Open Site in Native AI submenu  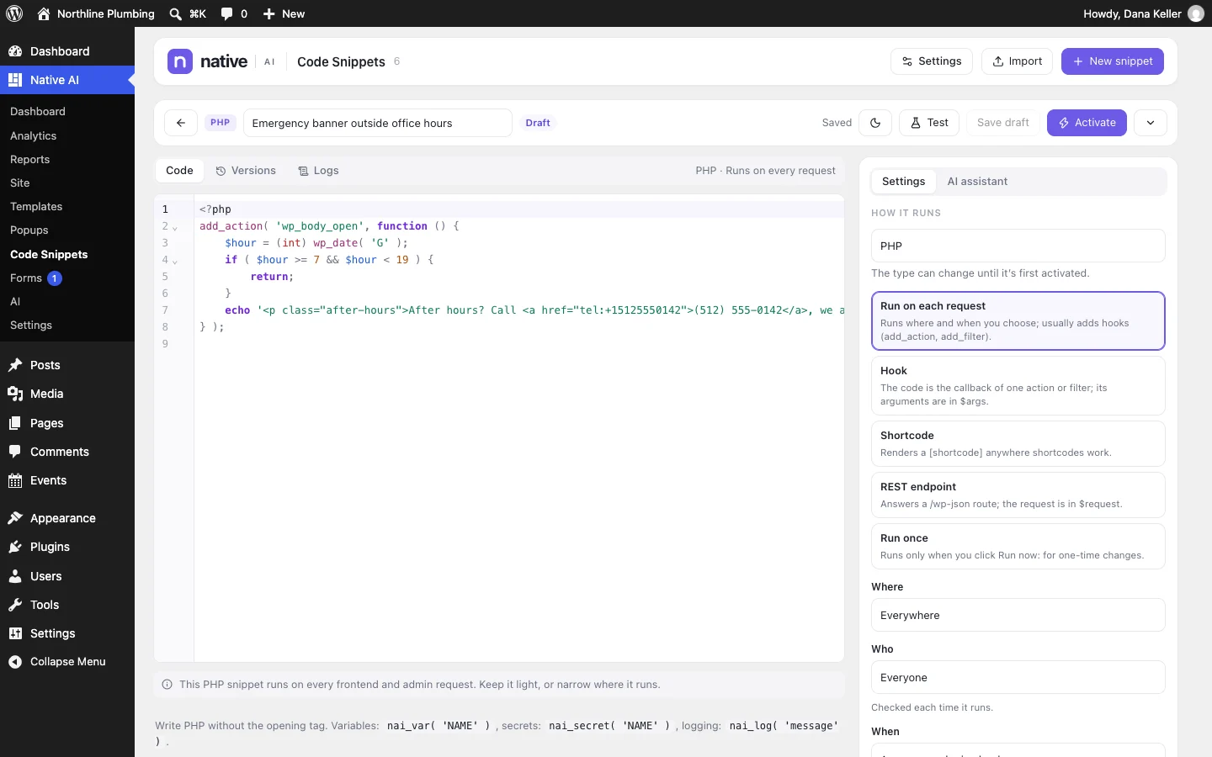click(20, 183)
